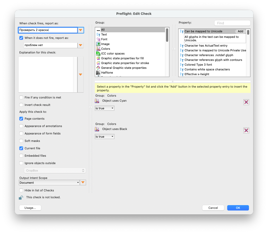Select Text in the Group list

pyautogui.click(x=130, y=34)
